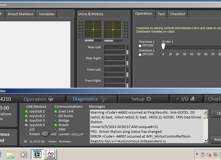Click the Messages scrollbar thumb
Image resolution: width=221 pixels, height=160 pixels.
206,116
